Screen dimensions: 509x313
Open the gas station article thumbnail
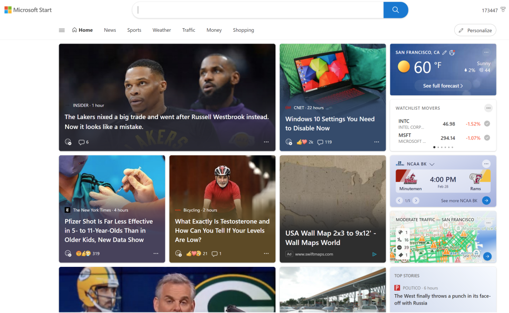click(x=333, y=290)
